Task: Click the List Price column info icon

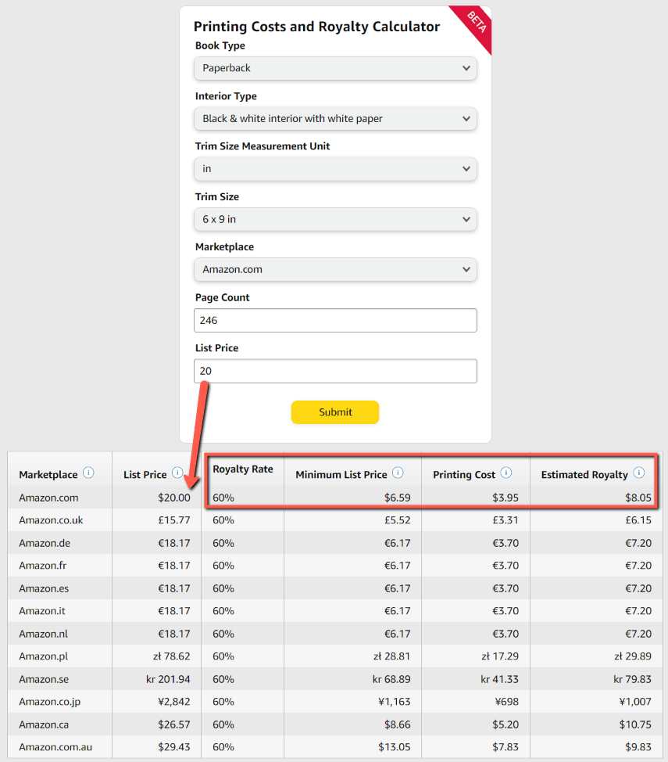Action: [x=177, y=473]
